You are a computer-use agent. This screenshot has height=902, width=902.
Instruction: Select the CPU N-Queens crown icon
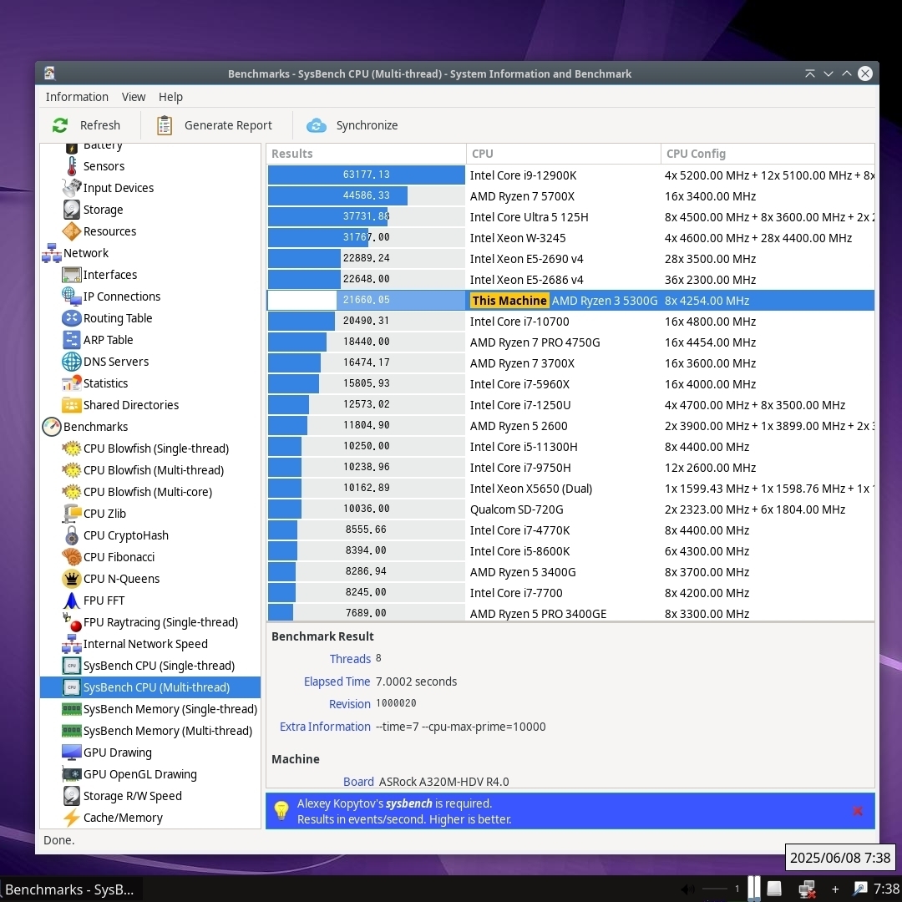(x=71, y=579)
